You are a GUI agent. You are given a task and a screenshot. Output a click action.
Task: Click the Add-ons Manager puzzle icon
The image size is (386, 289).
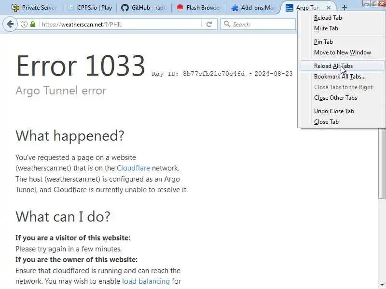235,8
